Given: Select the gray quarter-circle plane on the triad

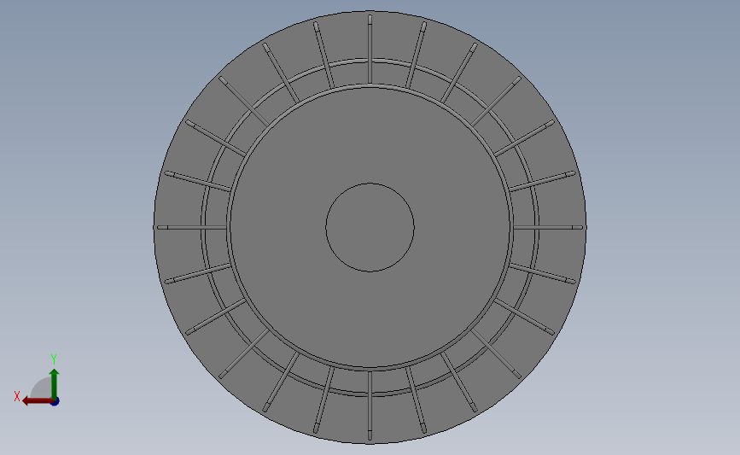Looking at the screenshot, I should [41, 388].
